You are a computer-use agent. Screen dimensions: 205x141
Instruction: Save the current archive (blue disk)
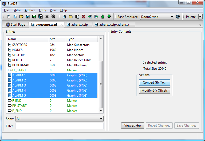27,17
